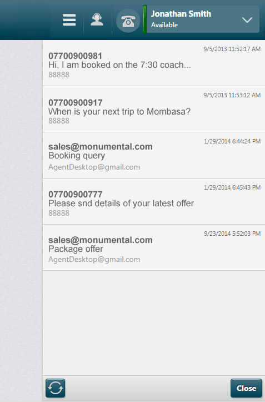Open message from 07700900981
The image size is (265, 402).
154,63
